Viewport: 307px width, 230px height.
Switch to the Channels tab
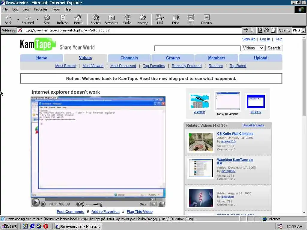(129, 58)
